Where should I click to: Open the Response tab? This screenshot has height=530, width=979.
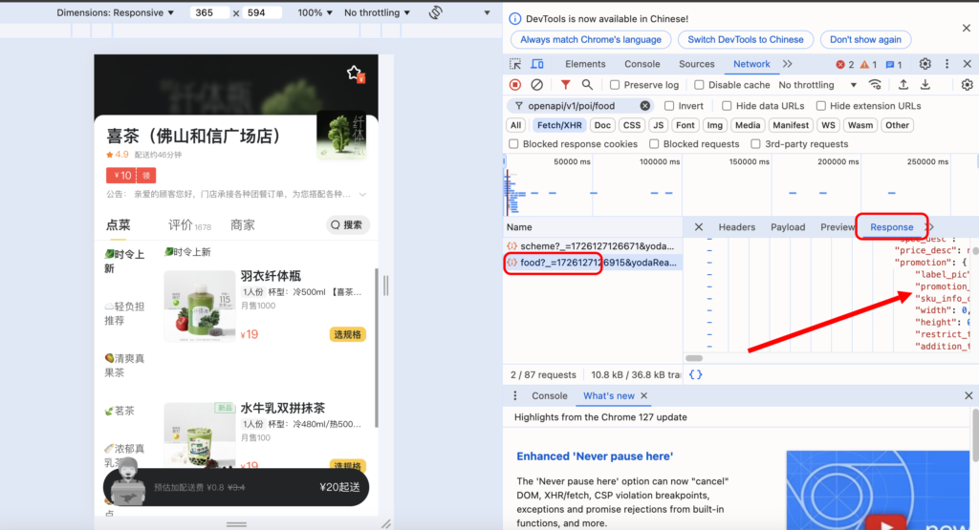[x=892, y=227]
